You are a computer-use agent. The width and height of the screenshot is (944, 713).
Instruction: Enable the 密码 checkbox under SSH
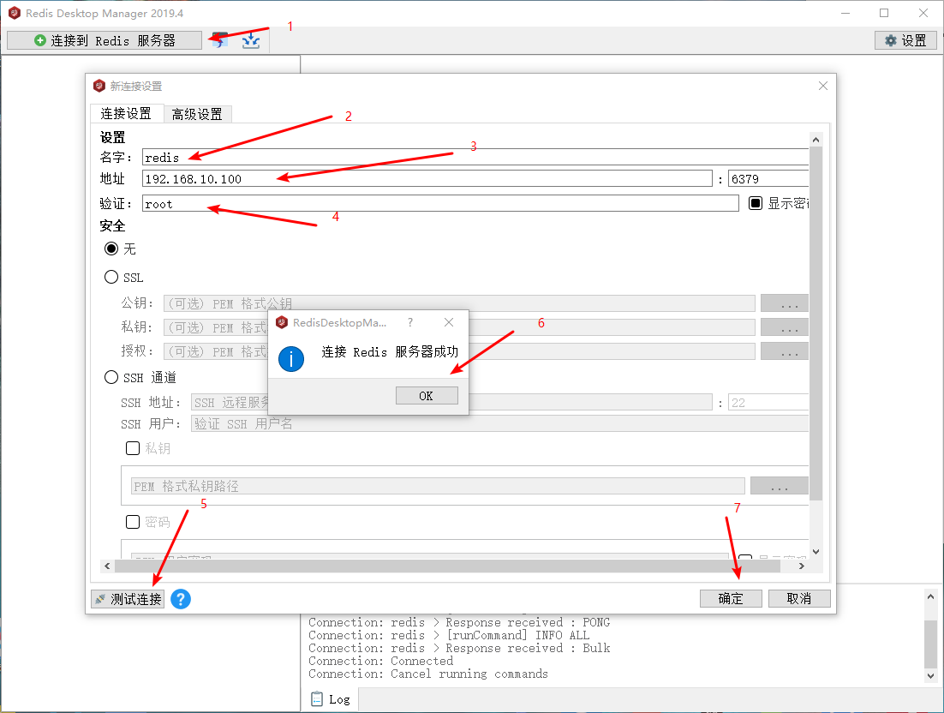[133, 522]
